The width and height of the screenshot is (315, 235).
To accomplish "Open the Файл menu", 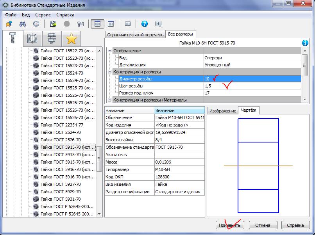I will (11, 15).
